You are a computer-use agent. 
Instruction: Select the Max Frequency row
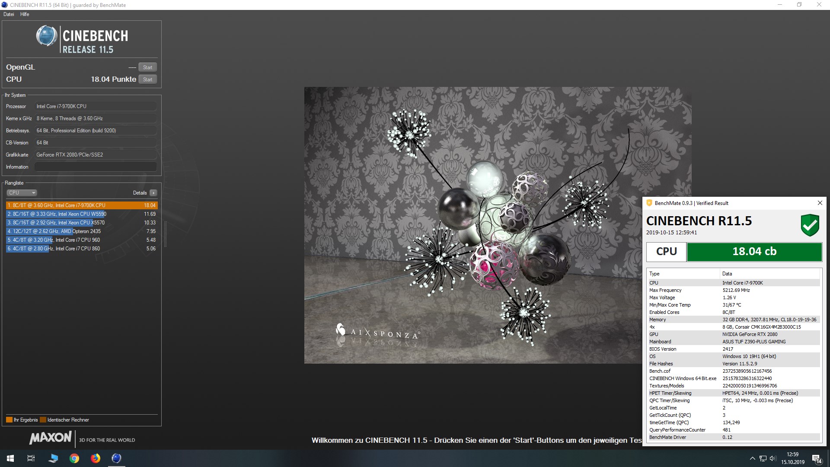point(734,290)
